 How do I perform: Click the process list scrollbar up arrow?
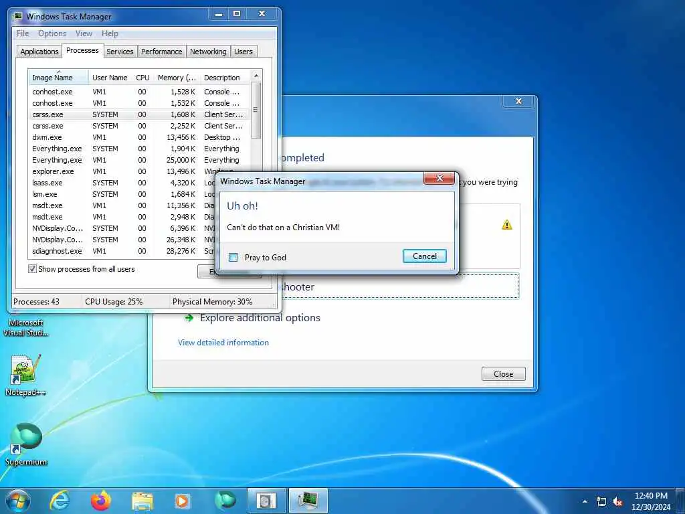256,76
